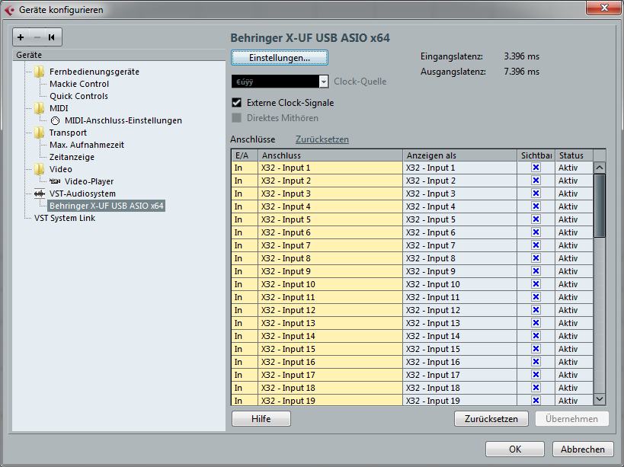624x467 pixels.
Task: Click Anzeigen als cell 'X32 - Input 6'
Action: click(459, 232)
